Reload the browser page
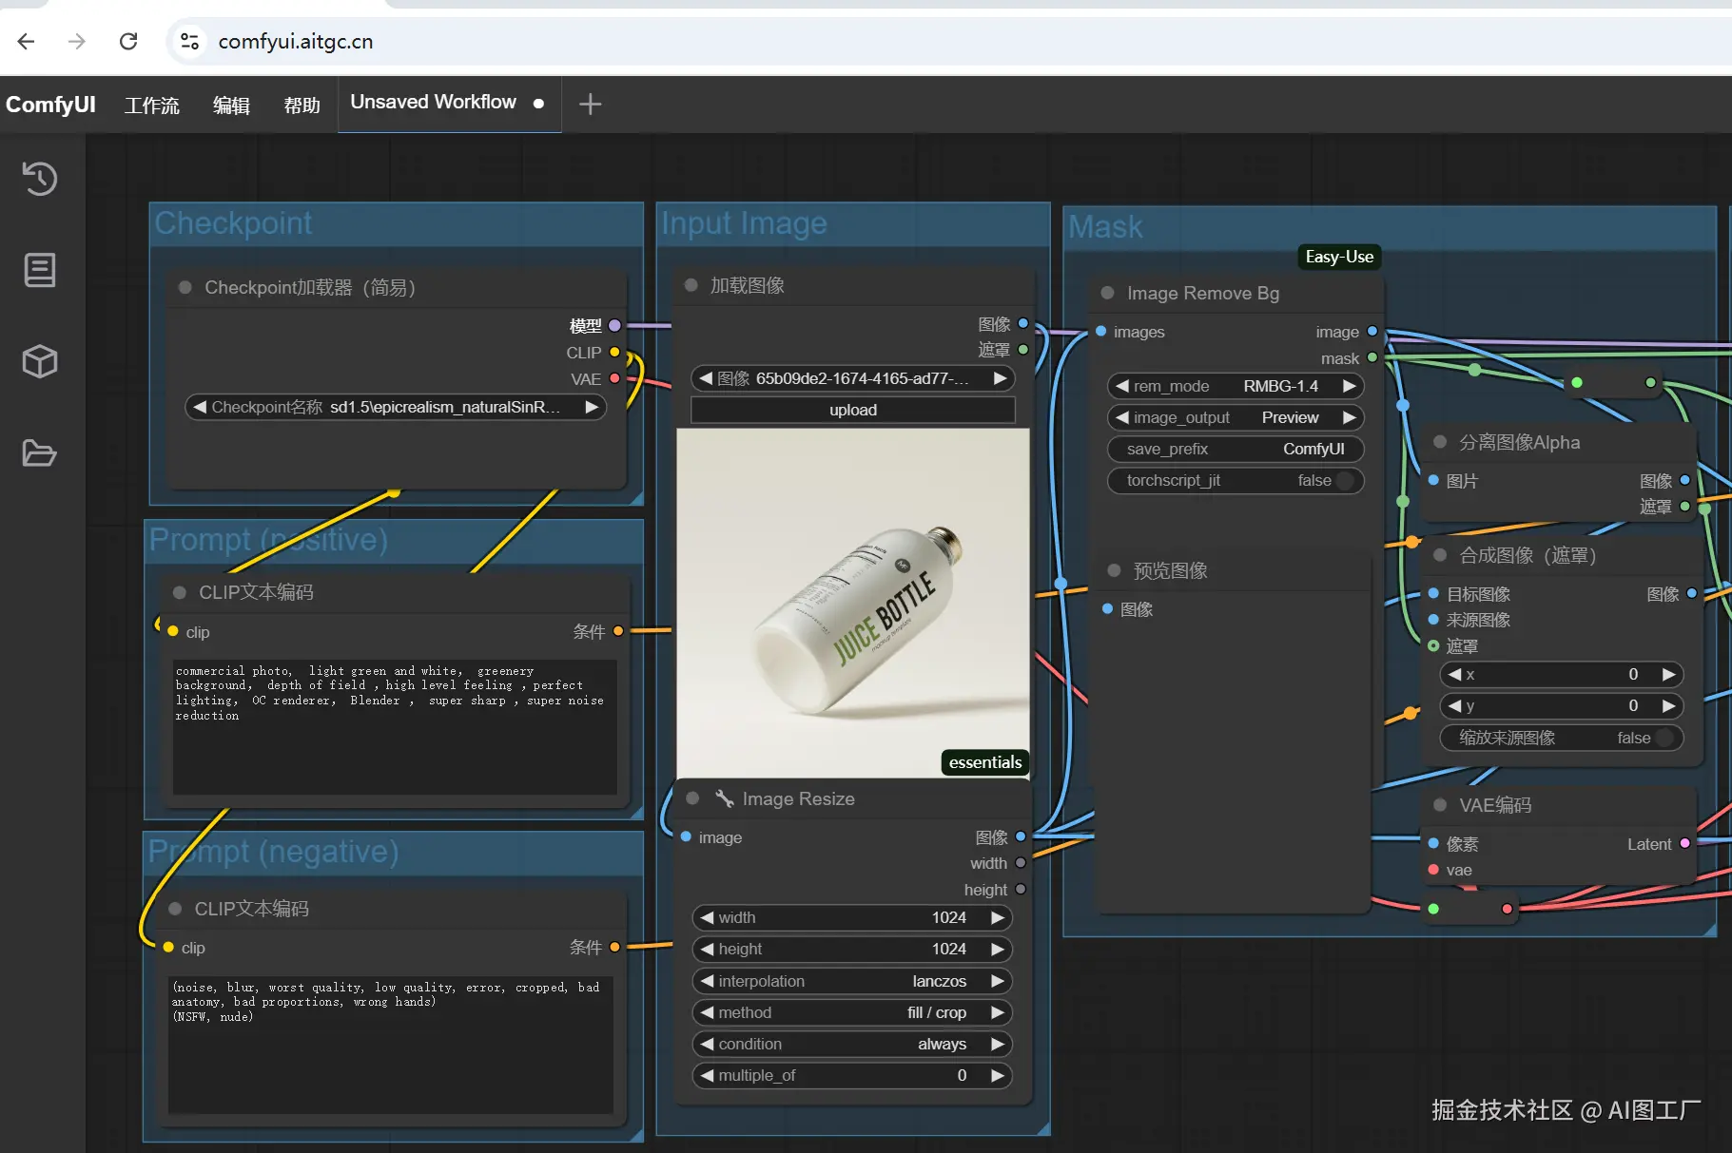This screenshot has height=1153, width=1732. [x=128, y=41]
